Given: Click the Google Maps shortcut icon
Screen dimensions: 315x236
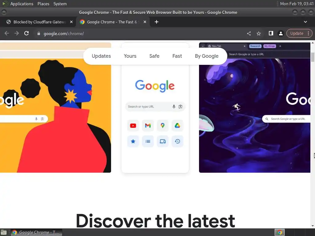Looking at the screenshot, I should (x=162, y=126).
